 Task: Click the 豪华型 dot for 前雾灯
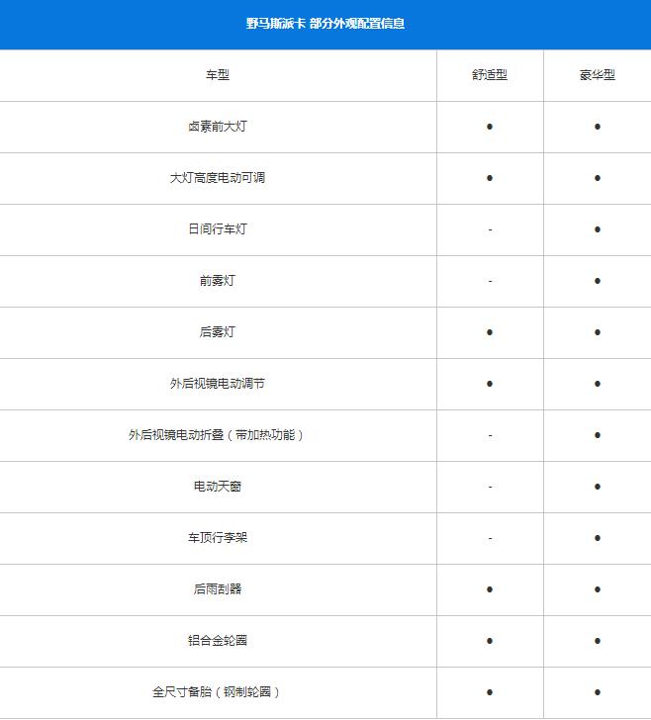(x=598, y=281)
